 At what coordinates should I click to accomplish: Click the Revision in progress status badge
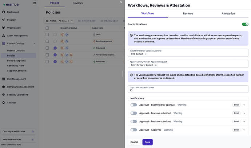pos(104,55)
